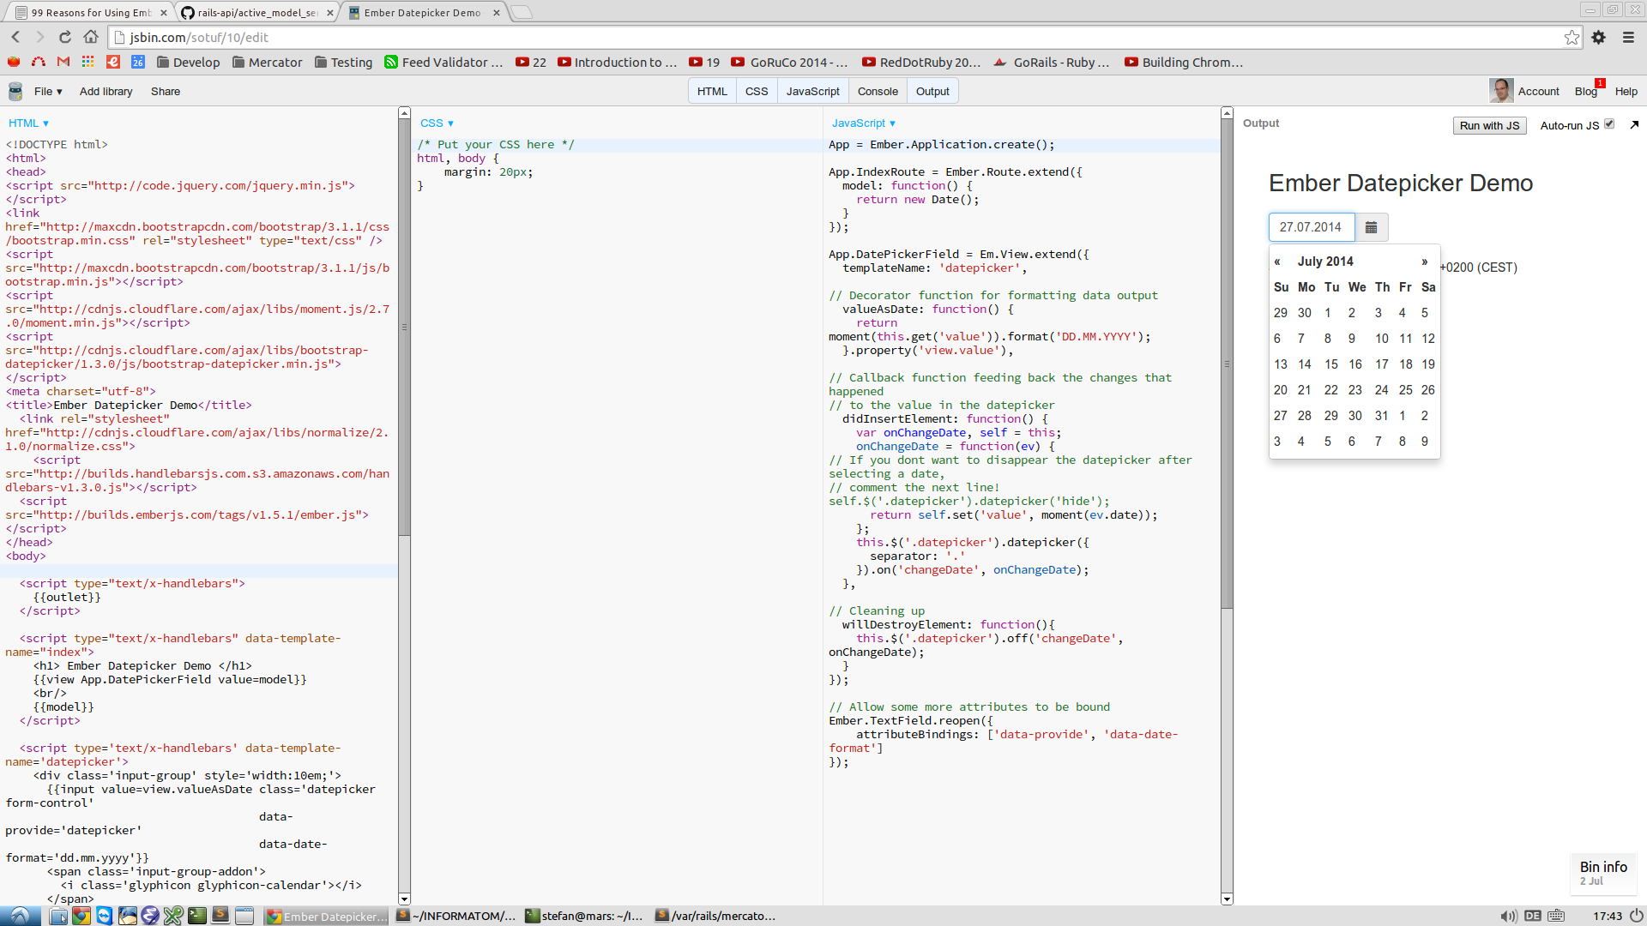This screenshot has height=926, width=1647.
Task: Open the Mercator bookmarks folder
Action: pyautogui.click(x=268, y=62)
